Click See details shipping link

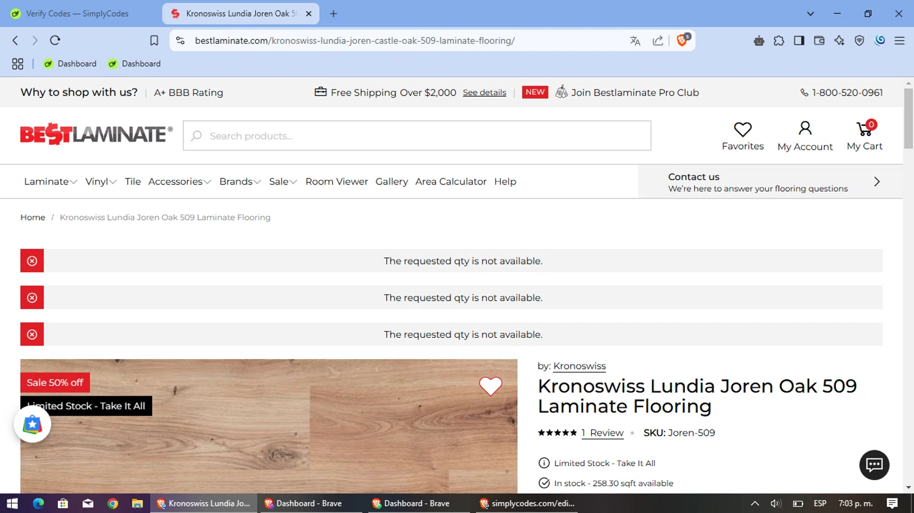coord(484,92)
